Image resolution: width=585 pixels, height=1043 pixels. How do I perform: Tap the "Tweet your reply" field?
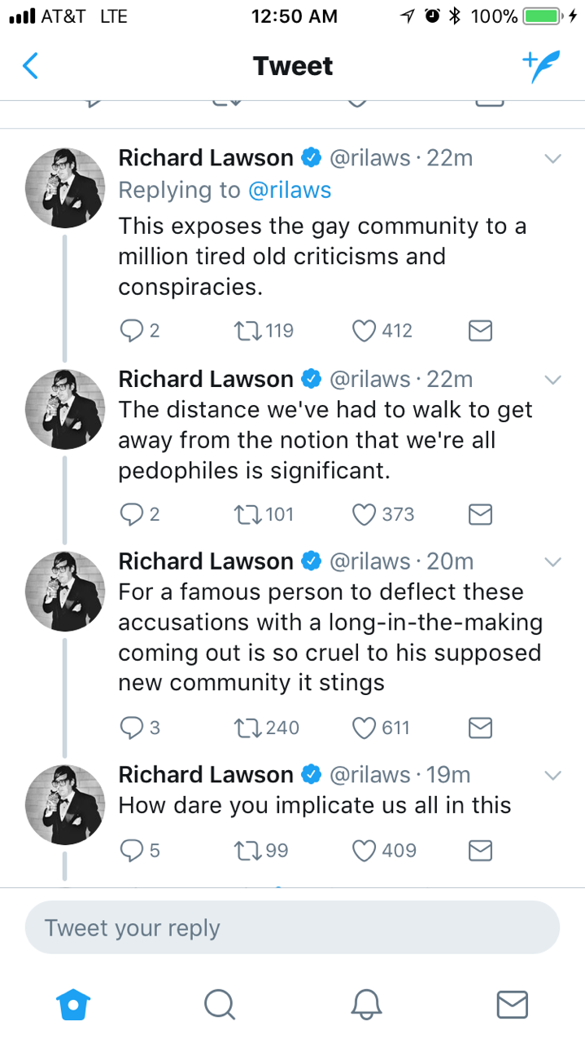pos(292,927)
